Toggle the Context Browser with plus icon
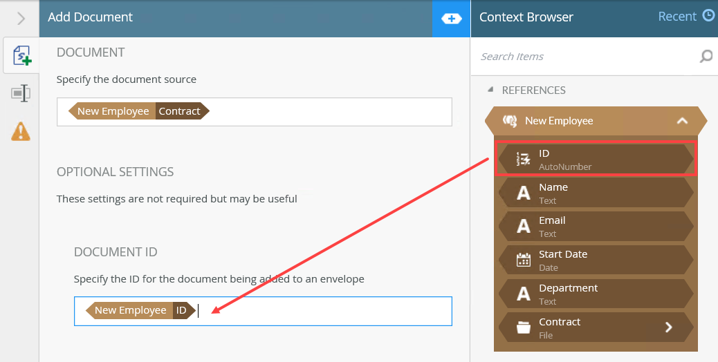This screenshot has height=362, width=718. pyautogui.click(x=451, y=19)
